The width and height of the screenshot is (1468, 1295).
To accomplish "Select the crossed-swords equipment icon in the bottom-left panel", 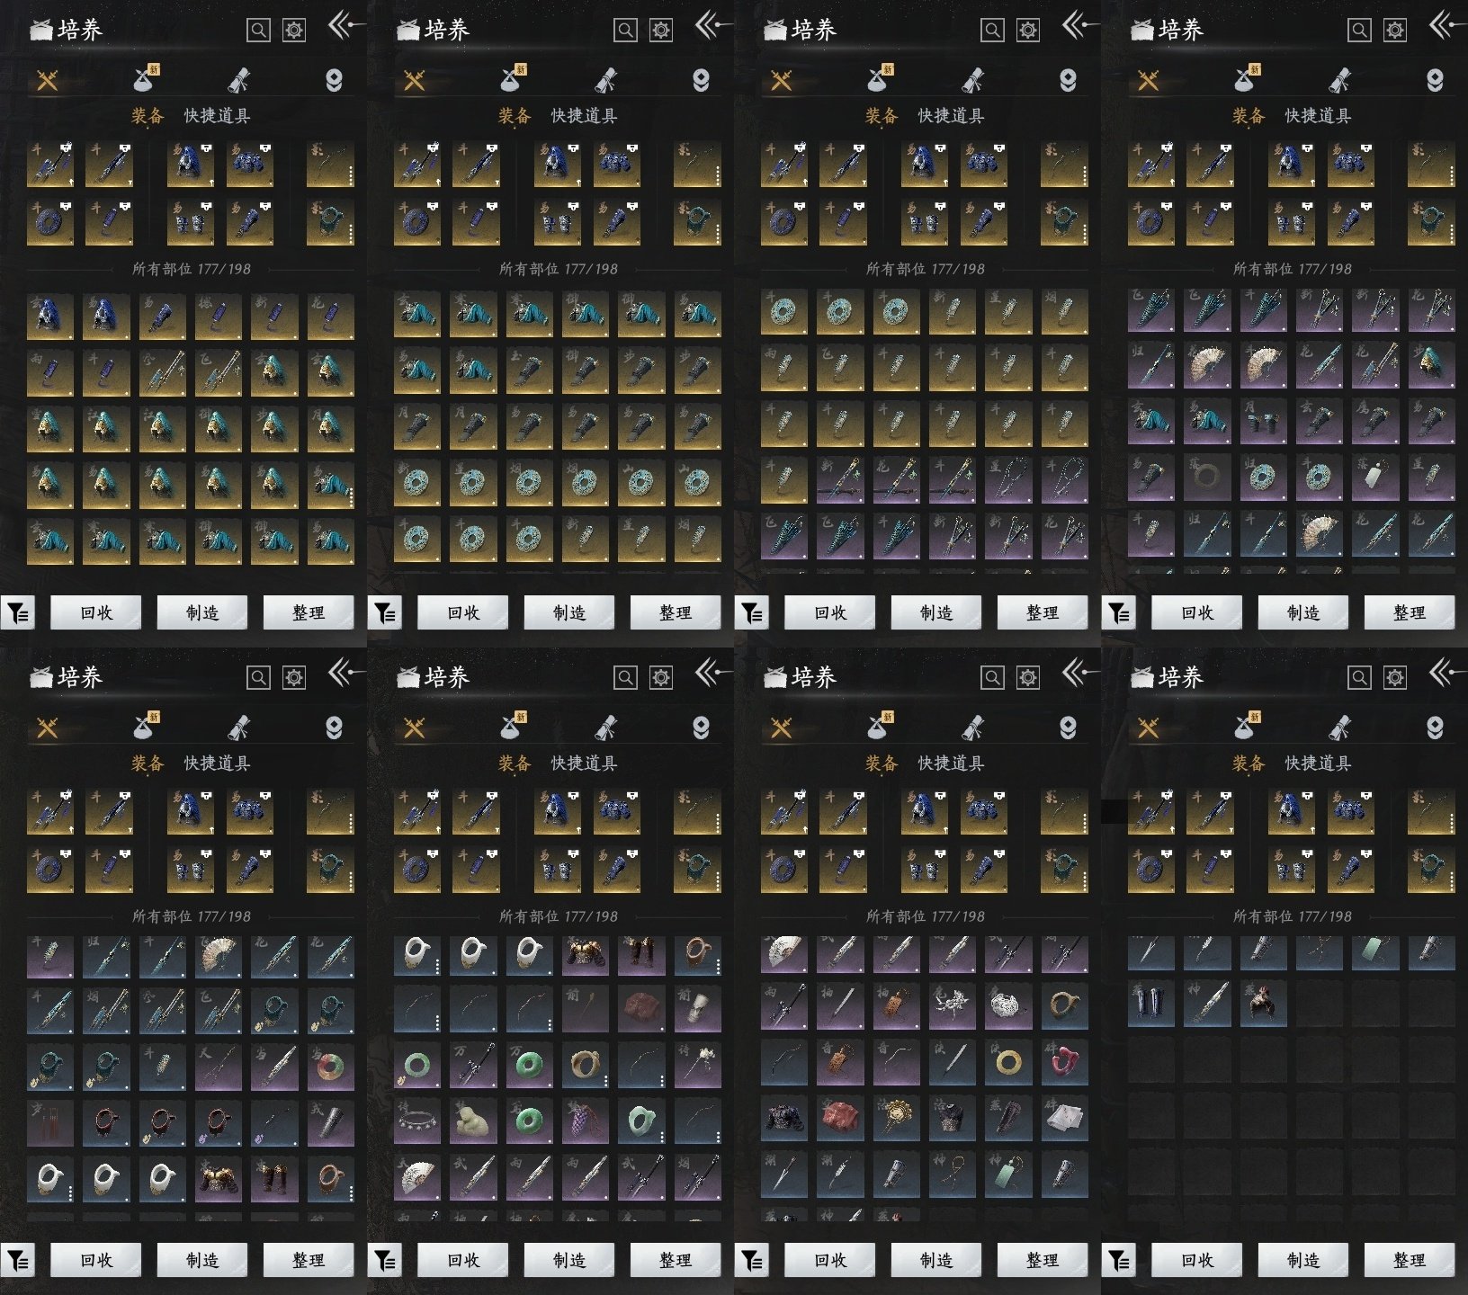I will 47,728.
